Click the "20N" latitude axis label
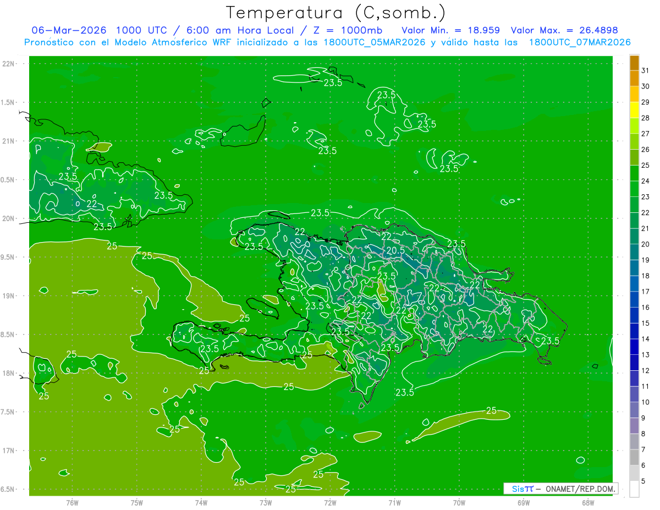The image size is (660, 510). point(8,218)
